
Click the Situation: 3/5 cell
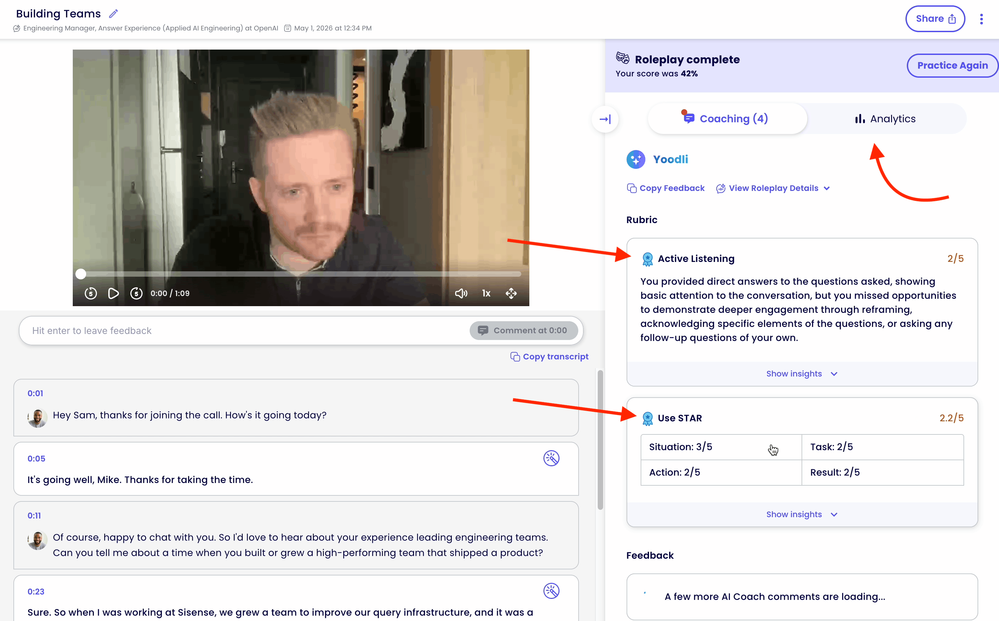721,447
